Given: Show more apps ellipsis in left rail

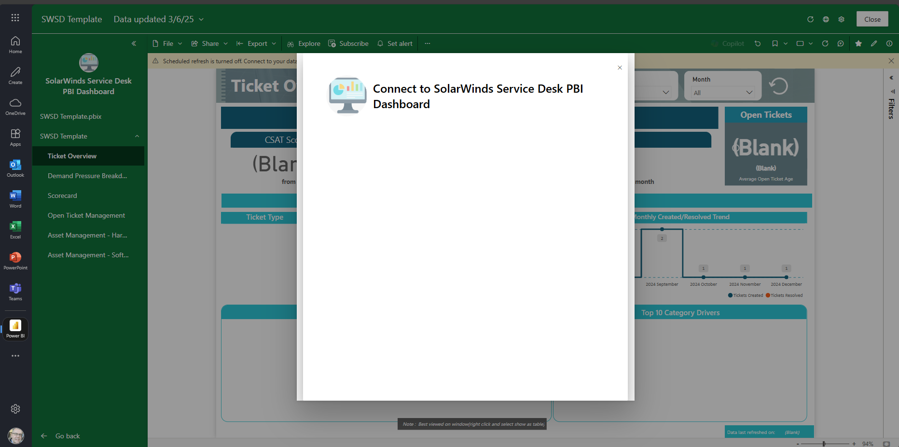Looking at the screenshot, I should 15,356.
